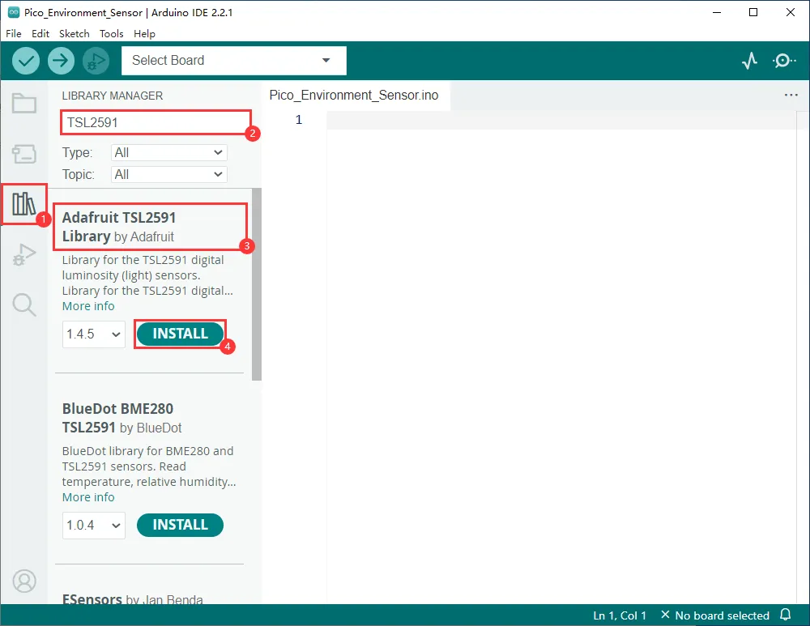Open More info for Adafruit TSL2591 Library
The width and height of the screenshot is (810, 626).
coord(88,306)
